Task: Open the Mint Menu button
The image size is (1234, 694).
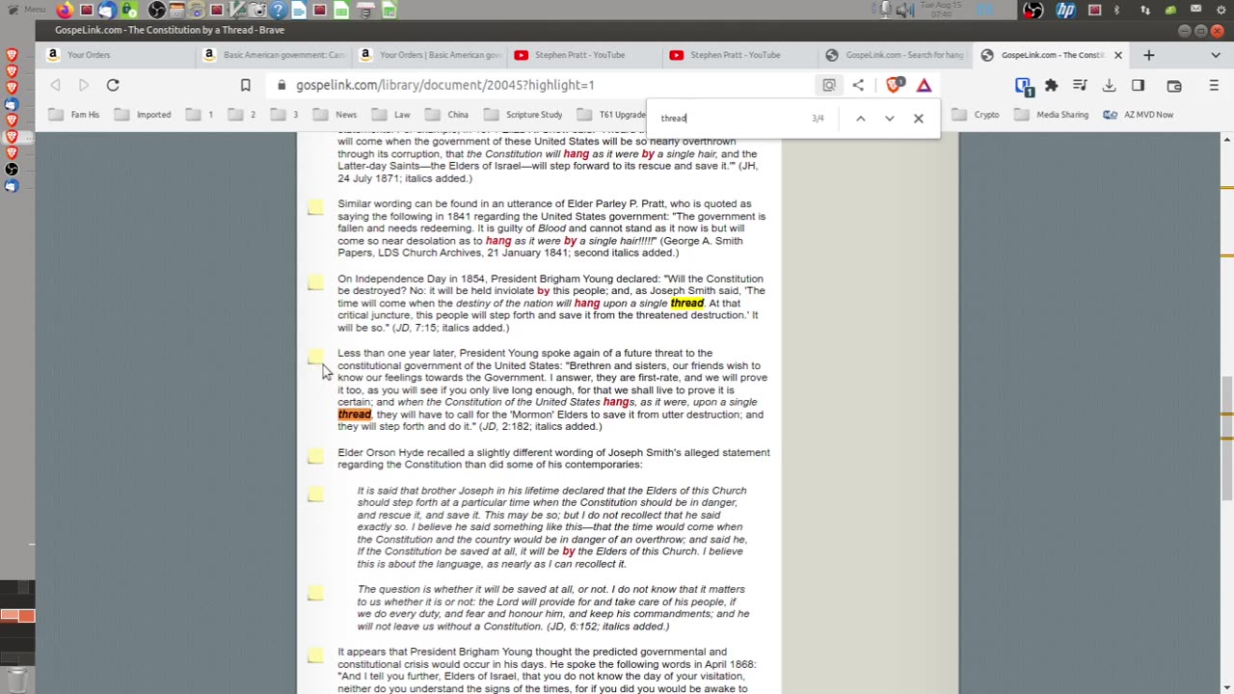Action: 26,11
